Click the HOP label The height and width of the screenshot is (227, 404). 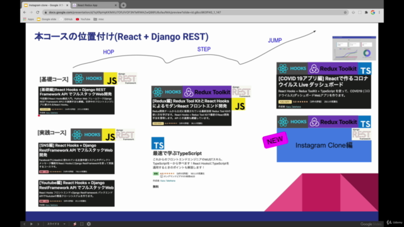pos(109,52)
